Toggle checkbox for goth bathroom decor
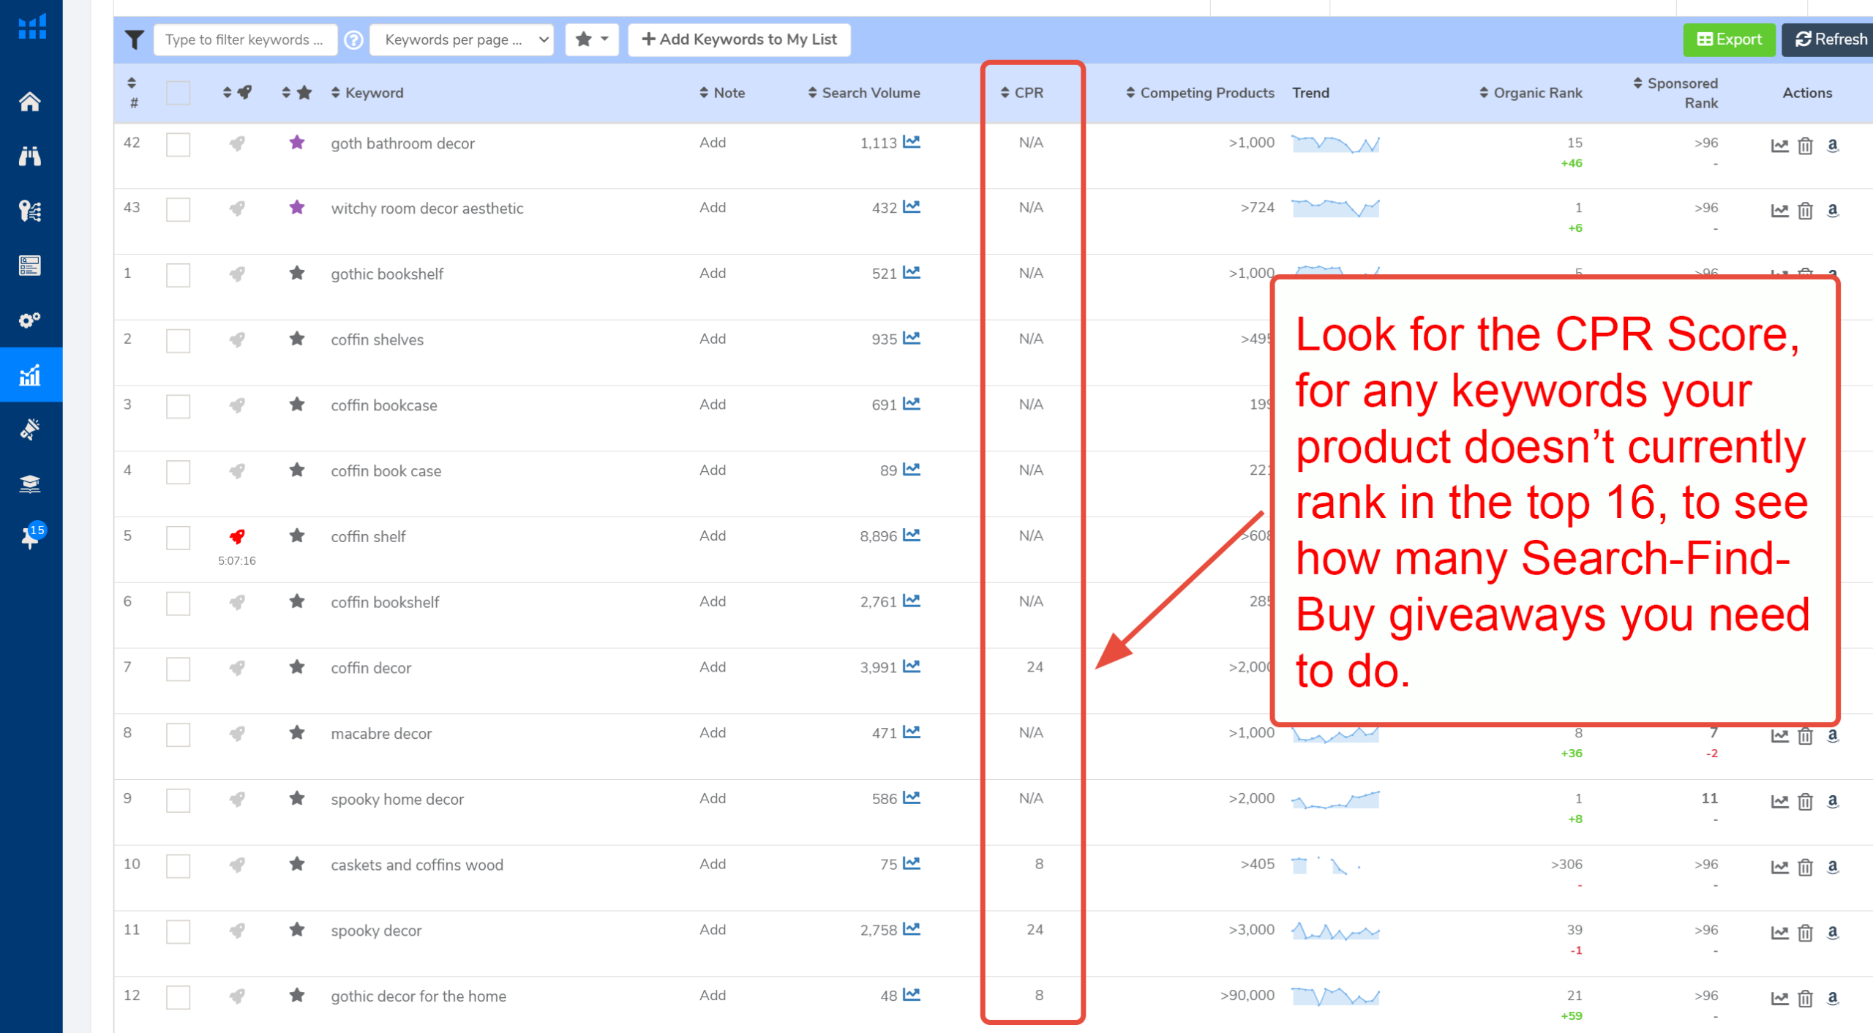This screenshot has height=1033, width=1873. click(178, 144)
